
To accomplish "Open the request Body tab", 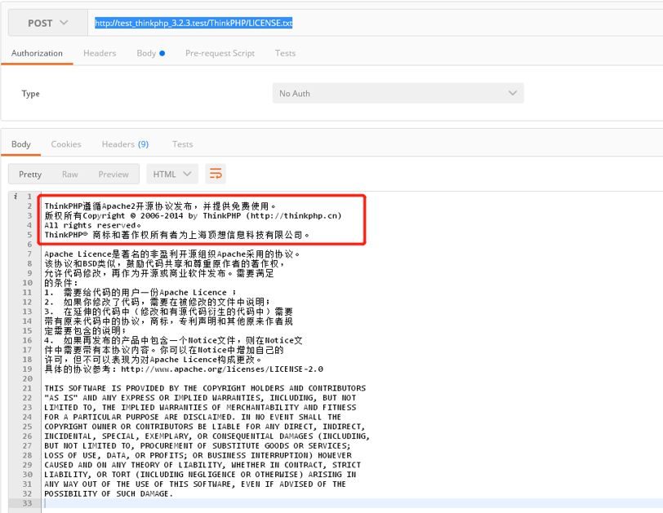I will point(150,53).
